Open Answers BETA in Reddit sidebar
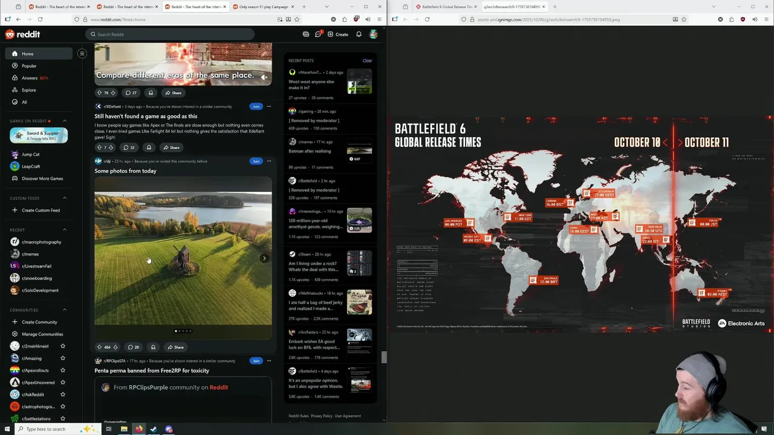This screenshot has width=774, height=435. (x=39, y=78)
